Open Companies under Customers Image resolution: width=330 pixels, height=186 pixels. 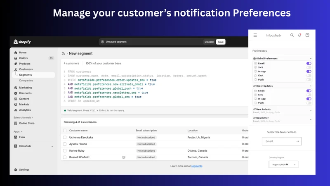26,81
